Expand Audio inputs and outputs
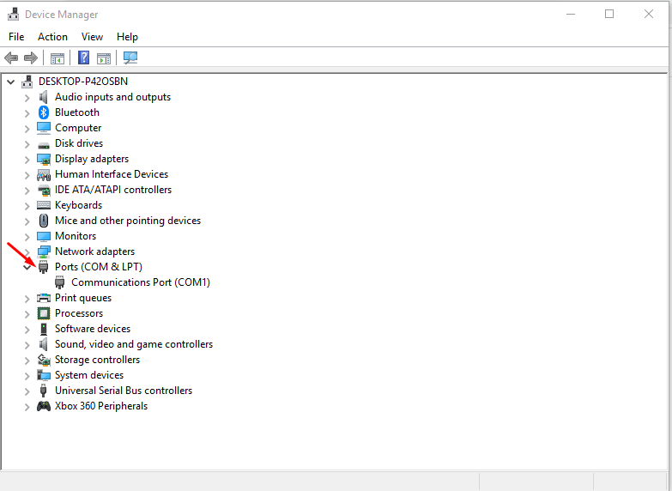672x491 pixels. click(27, 98)
